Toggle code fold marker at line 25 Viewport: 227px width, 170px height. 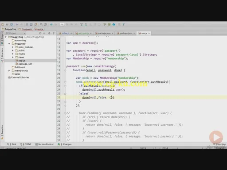(x=65, y=94)
